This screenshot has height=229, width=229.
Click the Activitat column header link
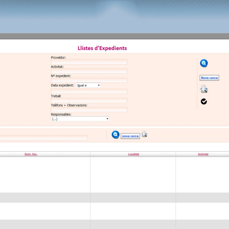[x=203, y=154]
